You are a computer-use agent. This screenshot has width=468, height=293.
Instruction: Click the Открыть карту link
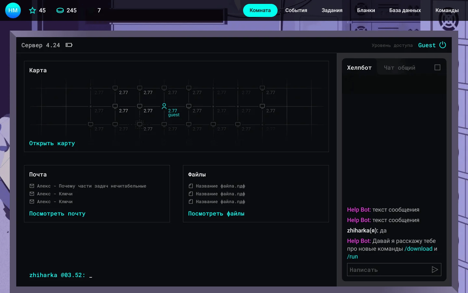52,143
